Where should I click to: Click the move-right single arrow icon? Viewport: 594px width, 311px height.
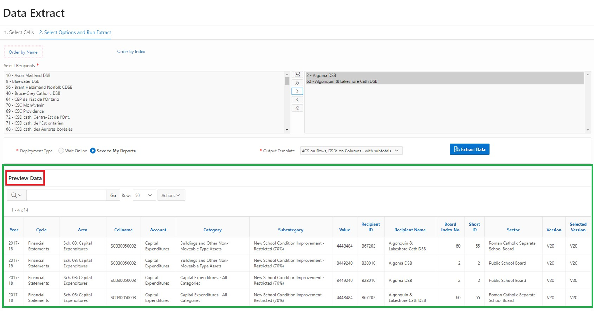tap(297, 91)
